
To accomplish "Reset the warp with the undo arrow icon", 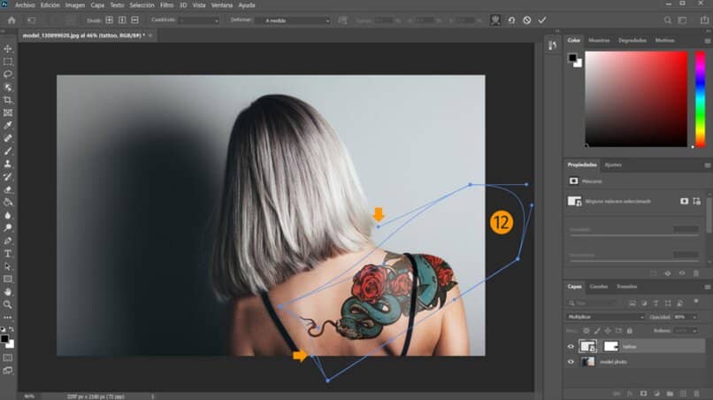I will tap(511, 20).
